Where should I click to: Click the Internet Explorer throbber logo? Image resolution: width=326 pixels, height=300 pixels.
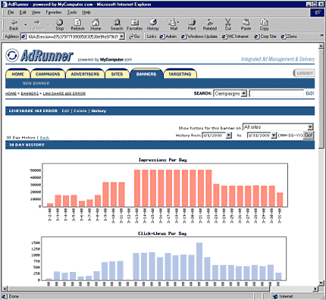[x=317, y=12]
